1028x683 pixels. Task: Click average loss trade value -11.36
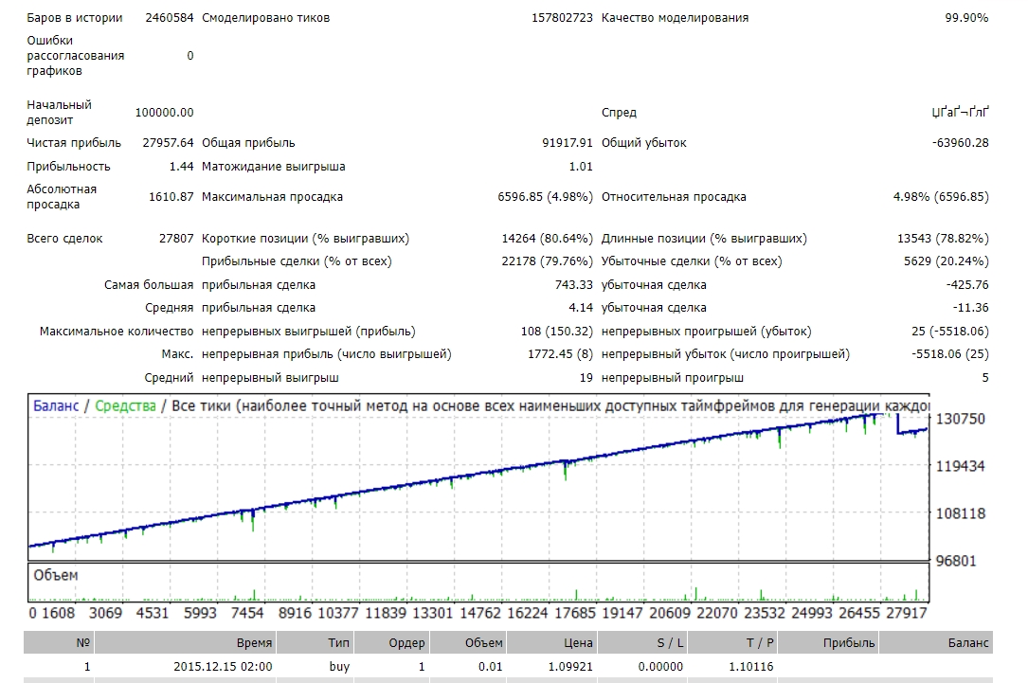[x=970, y=308]
